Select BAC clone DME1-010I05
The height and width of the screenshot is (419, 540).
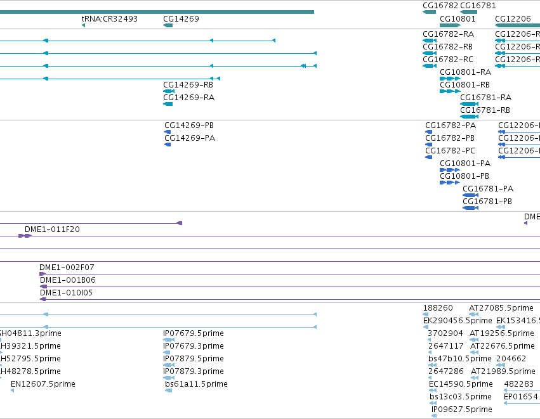click(66, 293)
